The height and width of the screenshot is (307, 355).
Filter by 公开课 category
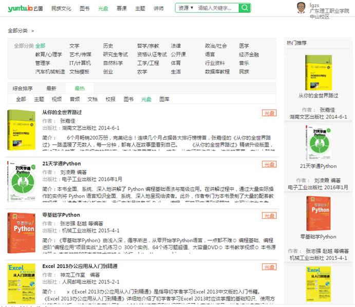(178, 54)
